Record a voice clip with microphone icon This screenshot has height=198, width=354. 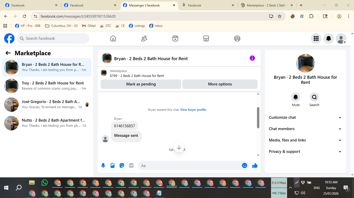click(x=103, y=165)
